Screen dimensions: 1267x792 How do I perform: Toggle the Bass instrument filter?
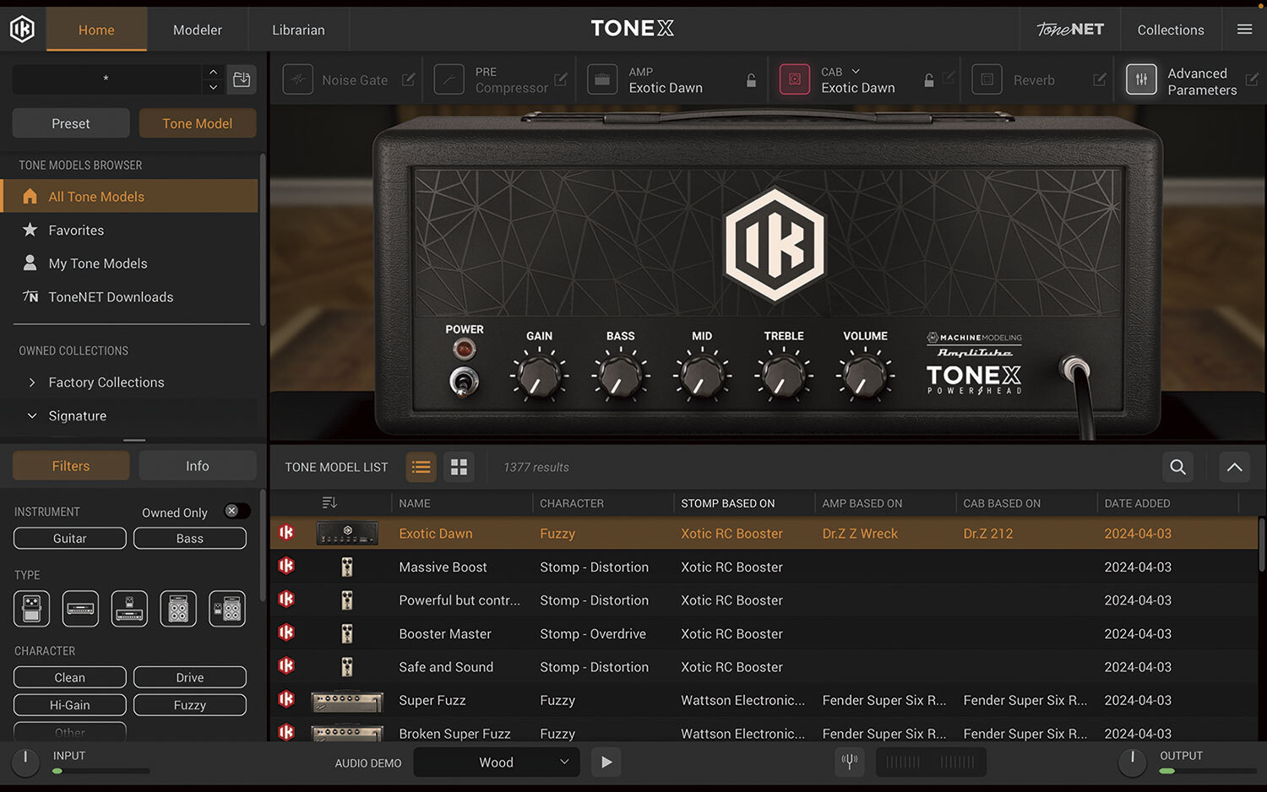[x=190, y=539]
